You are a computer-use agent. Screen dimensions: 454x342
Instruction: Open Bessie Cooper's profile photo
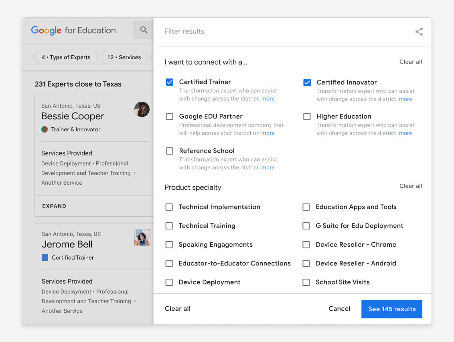[x=142, y=109]
